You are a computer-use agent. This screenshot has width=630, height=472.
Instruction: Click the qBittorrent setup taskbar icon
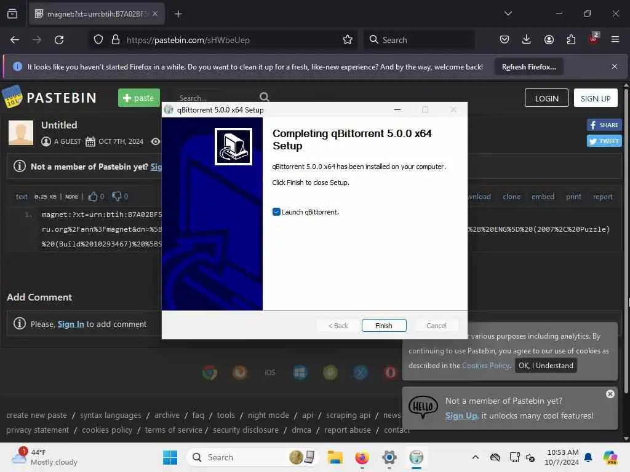(x=417, y=457)
